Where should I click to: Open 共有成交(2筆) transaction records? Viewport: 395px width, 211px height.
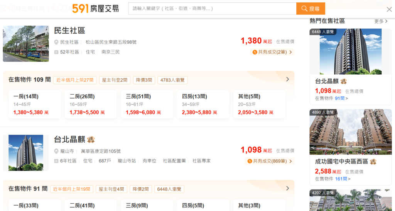pyautogui.click(x=272, y=52)
